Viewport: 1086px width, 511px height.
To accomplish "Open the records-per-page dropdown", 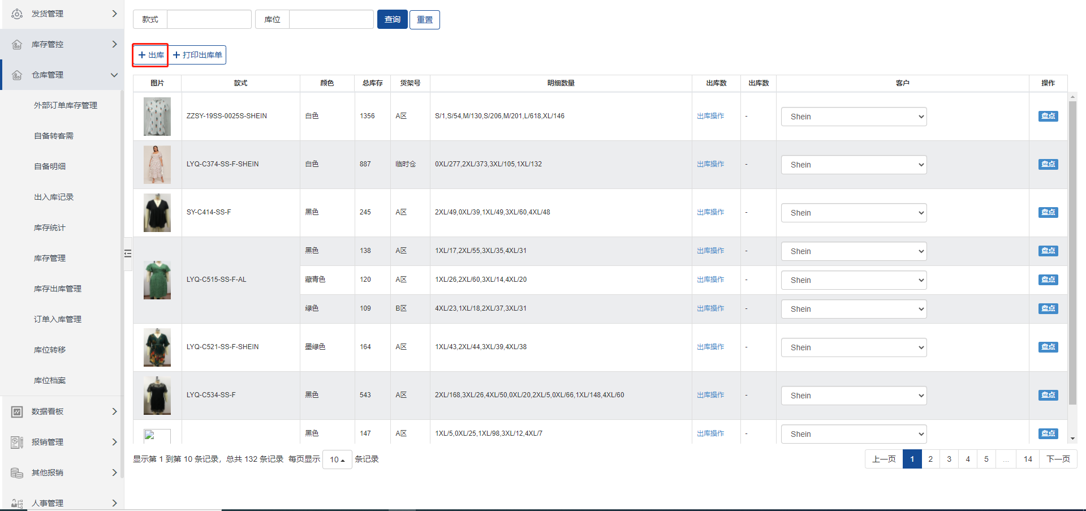I will pyautogui.click(x=337, y=460).
